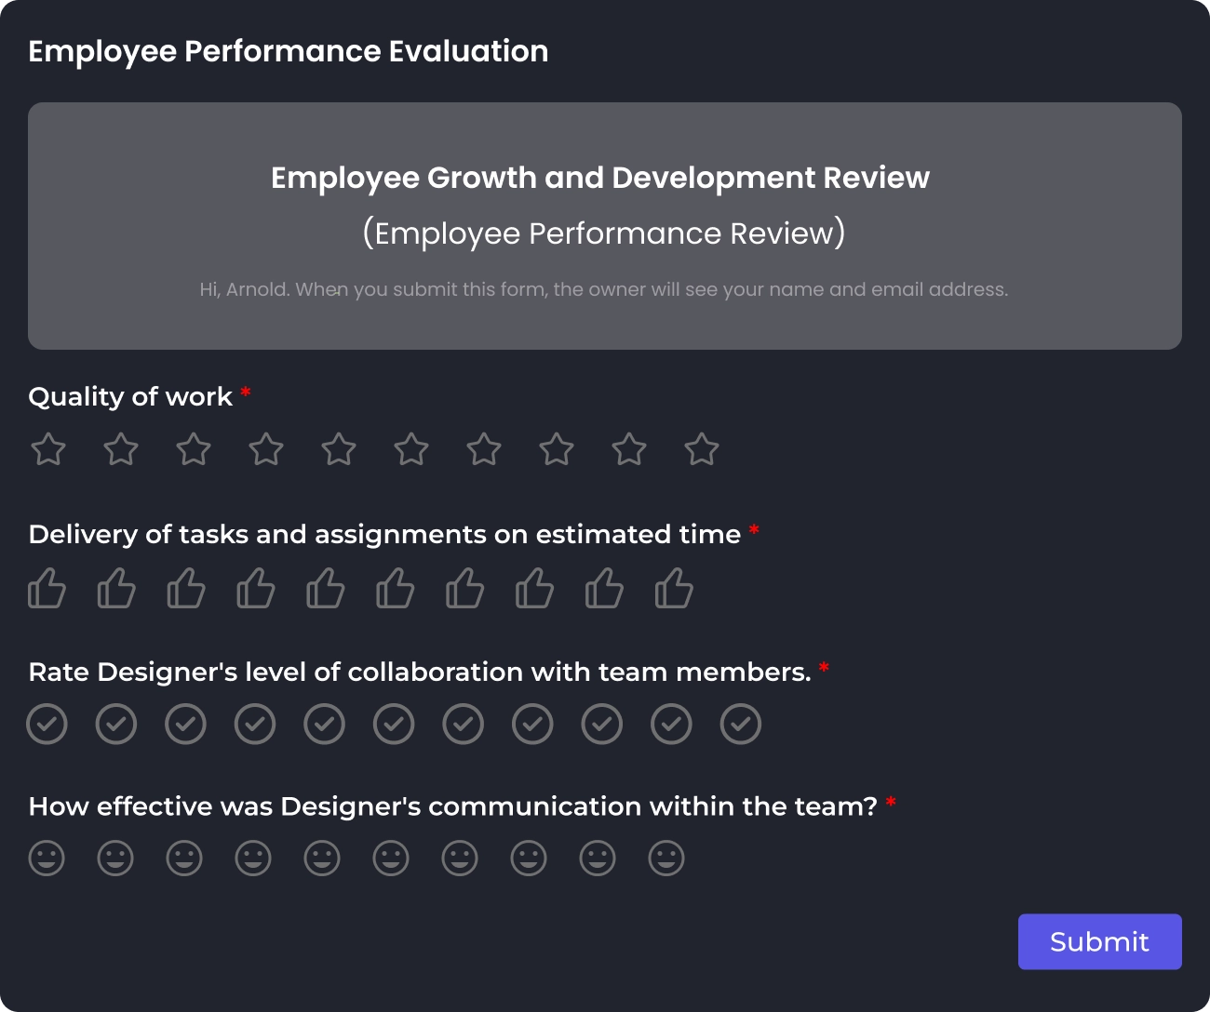Submit the evaluation form
The width and height of the screenshot is (1210, 1012).
[x=1099, y=941]
